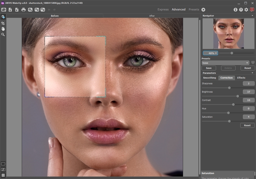Select the Crop tool
This screenshot has height=179, width=256.
coord(3,23)
